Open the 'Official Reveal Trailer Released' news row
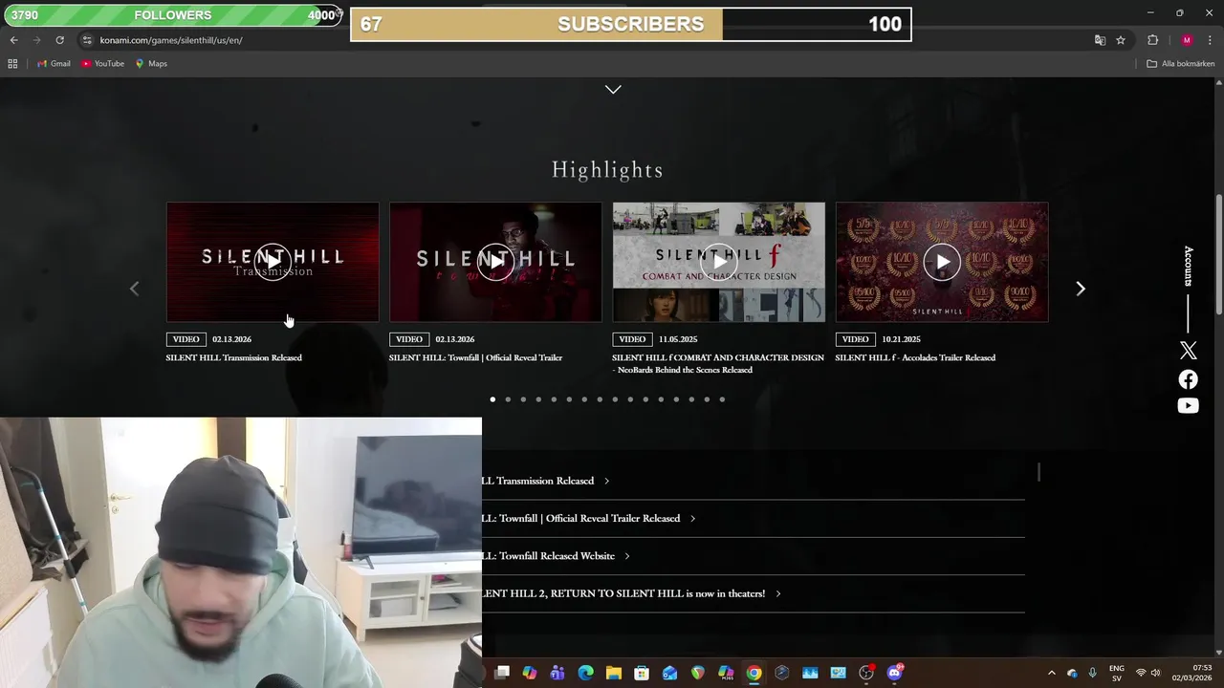1224x688 pixels. click(x=754, y=518)
